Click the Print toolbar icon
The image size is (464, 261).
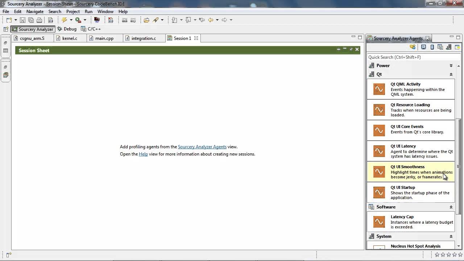39,20
